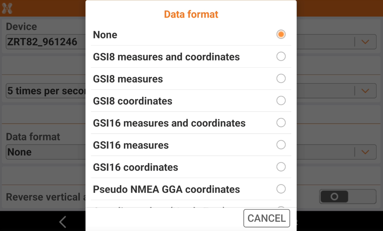
Task: Expand the Device dropdown arrow
Action: pyautogui.click(x=365, y=42)
